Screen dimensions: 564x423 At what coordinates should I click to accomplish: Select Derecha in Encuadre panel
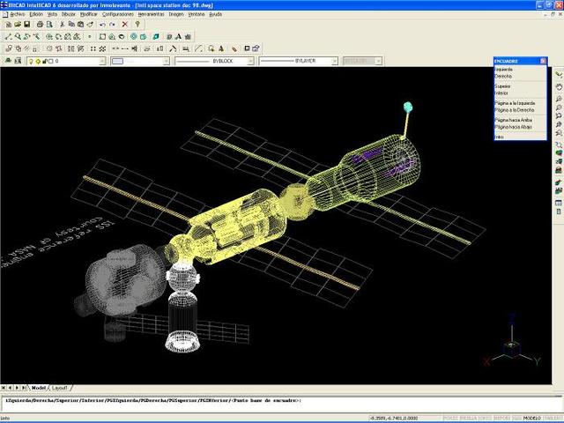pyautogui.click(x=503, y=77)
